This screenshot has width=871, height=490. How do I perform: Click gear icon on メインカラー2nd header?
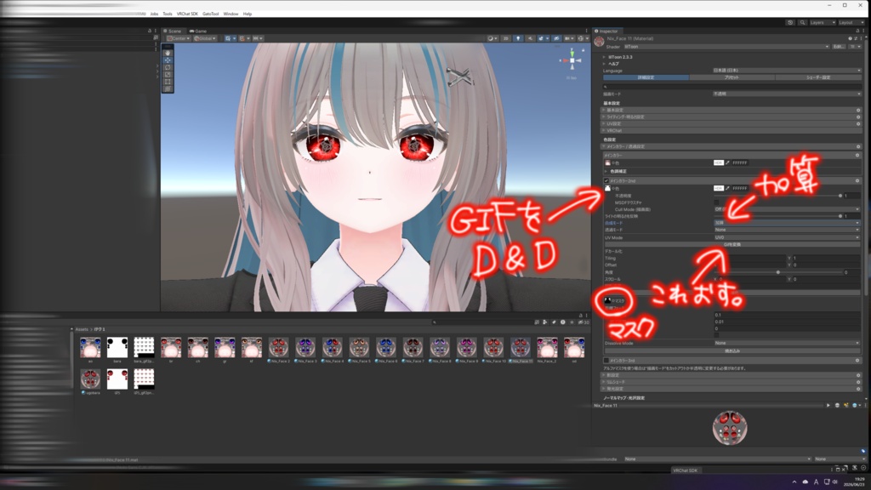pyautogui.click(x=857, y=180)
